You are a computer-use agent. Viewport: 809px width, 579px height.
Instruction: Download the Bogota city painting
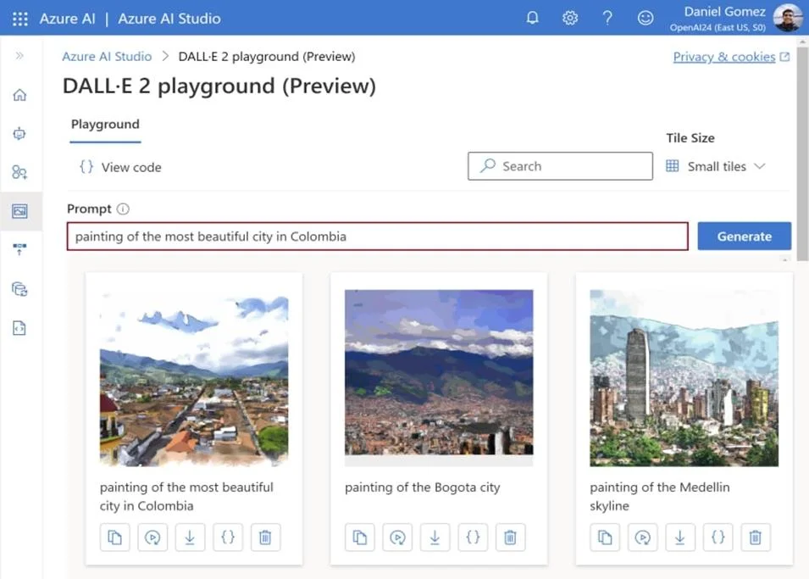pos(435,537)
